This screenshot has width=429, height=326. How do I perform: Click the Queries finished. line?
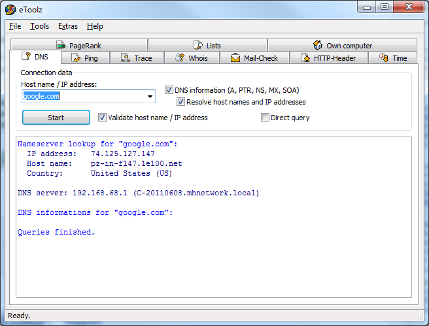pos(56,232)
